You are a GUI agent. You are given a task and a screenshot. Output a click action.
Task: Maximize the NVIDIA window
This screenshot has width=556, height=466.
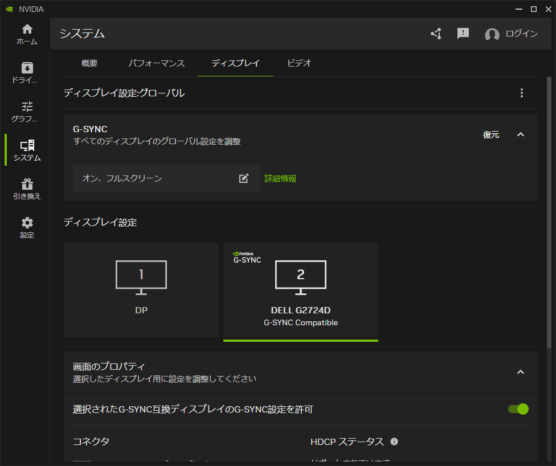(534, 9)
